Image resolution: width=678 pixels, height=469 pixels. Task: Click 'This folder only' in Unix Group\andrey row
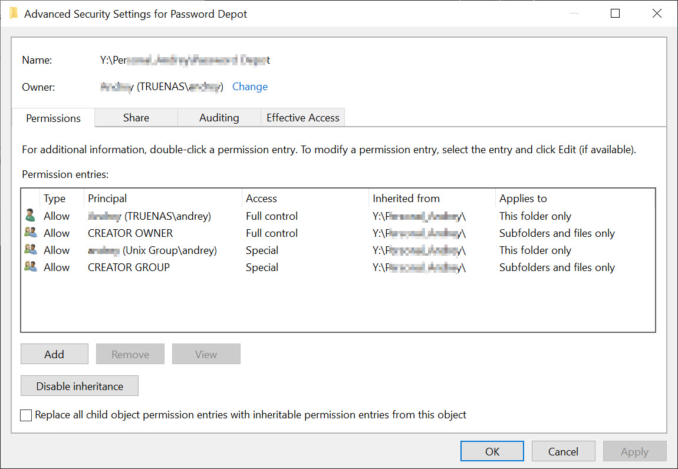(x=535, y=250)
